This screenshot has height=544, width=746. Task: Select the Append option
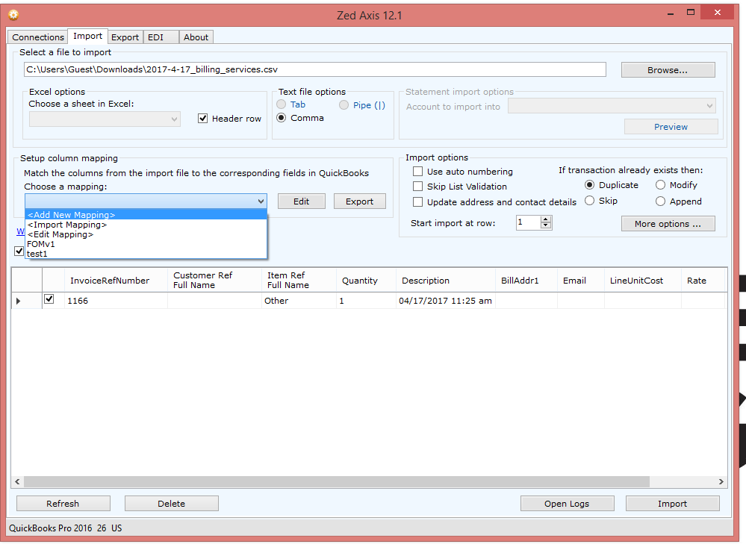(660, 201)
